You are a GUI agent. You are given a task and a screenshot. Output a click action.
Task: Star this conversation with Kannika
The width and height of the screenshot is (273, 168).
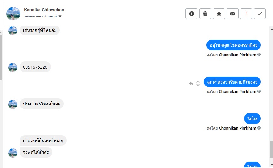(x=219, y=14)
